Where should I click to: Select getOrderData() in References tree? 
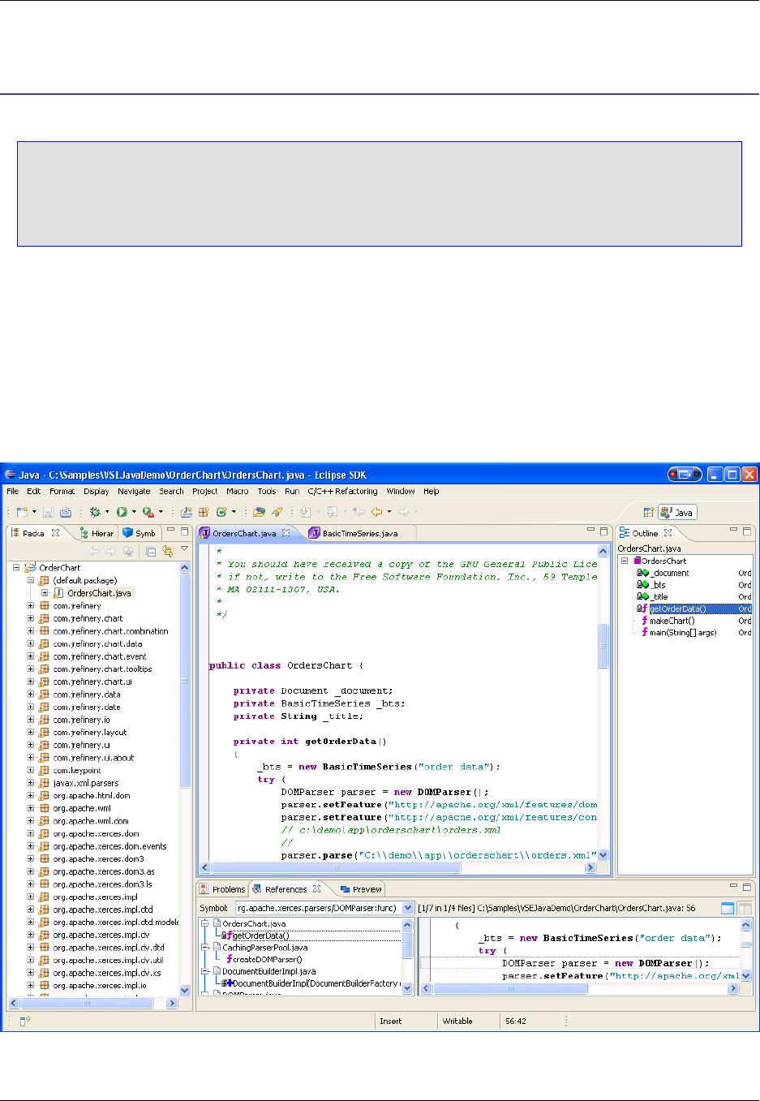point(260,935)
